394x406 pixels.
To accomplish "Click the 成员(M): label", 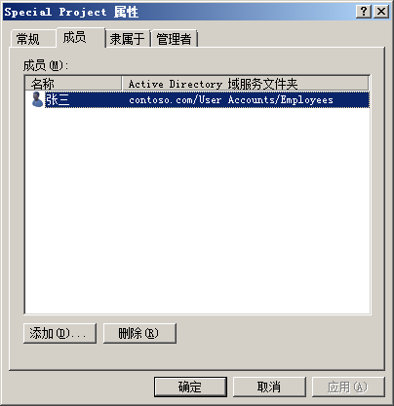I will coord(46,65).
